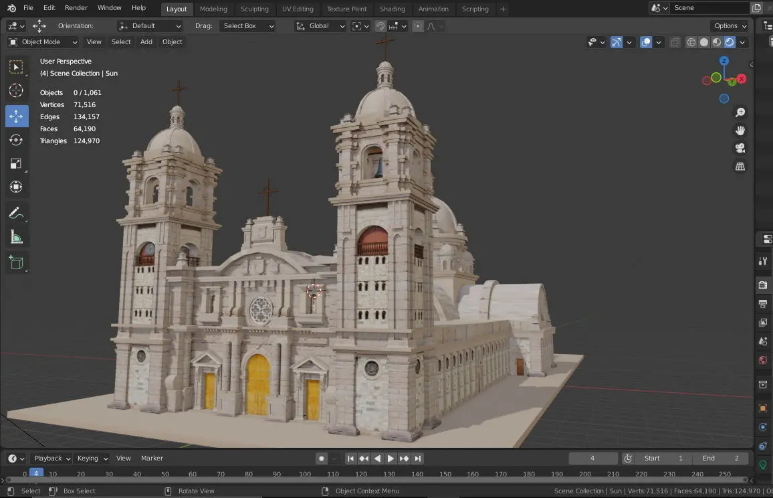Open the Render menu
The width and height of the screenshot is (773, 498).
pos(76,8)
